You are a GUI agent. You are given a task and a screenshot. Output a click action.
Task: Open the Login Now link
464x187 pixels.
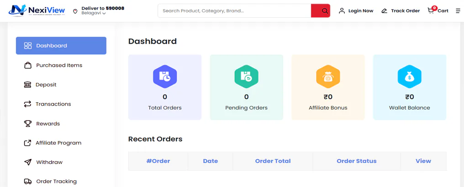click(361, 11)
